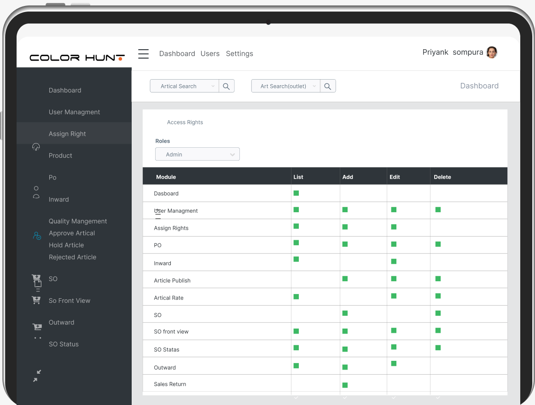535x405 pixels.
Task: Click the Art Search(outlet) magnifier icon
Action: [327, 87]
